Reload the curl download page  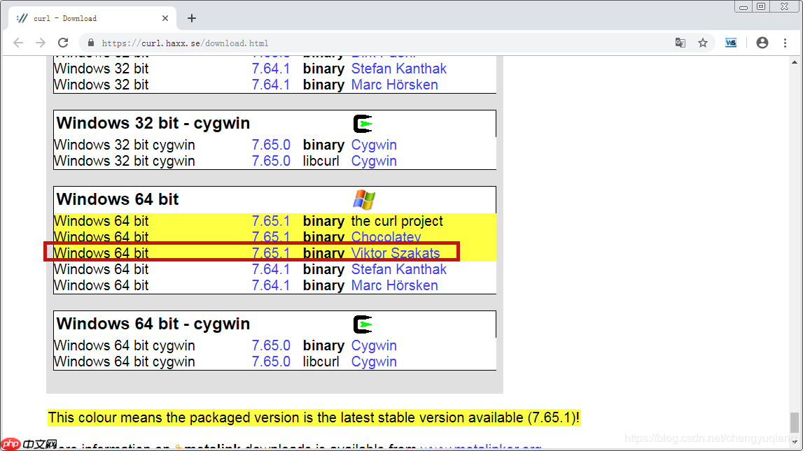click(x=63, y=43)
